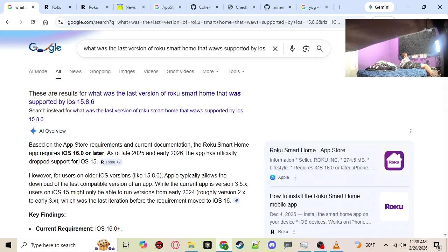Open Discord from the taskbar

click(272, 245)
